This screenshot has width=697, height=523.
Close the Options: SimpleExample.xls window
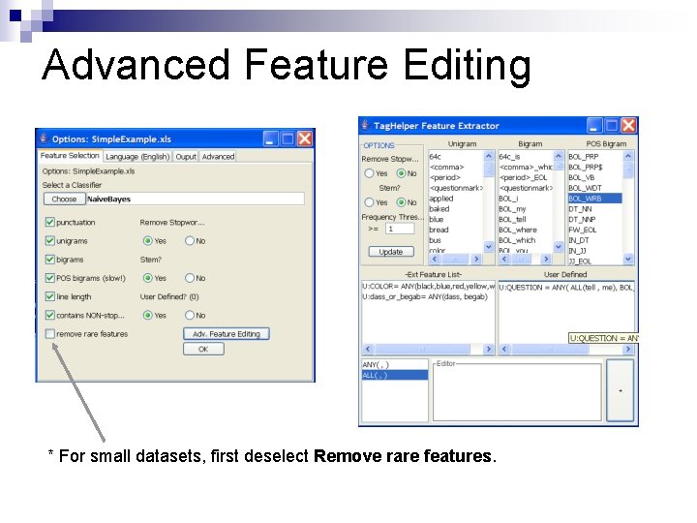(x=305, y=139)
